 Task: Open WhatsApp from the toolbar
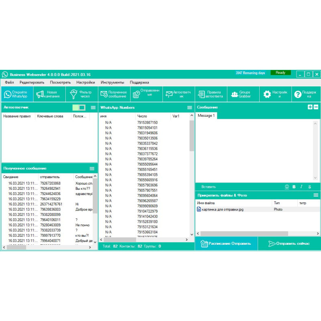[16, 94]
